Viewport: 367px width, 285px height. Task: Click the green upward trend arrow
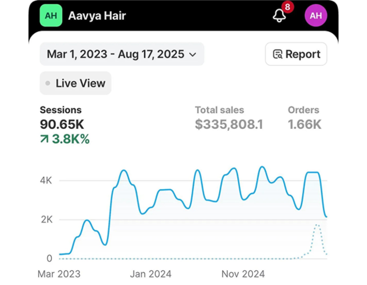(44, 139)
